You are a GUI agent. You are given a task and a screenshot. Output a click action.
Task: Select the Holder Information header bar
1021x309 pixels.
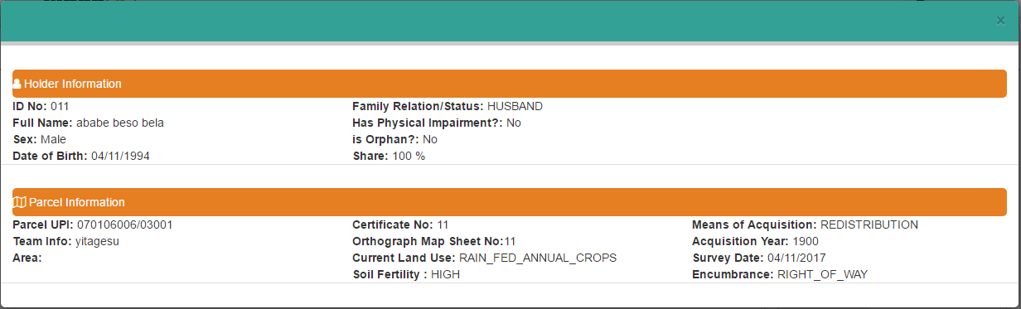(510, 84)
